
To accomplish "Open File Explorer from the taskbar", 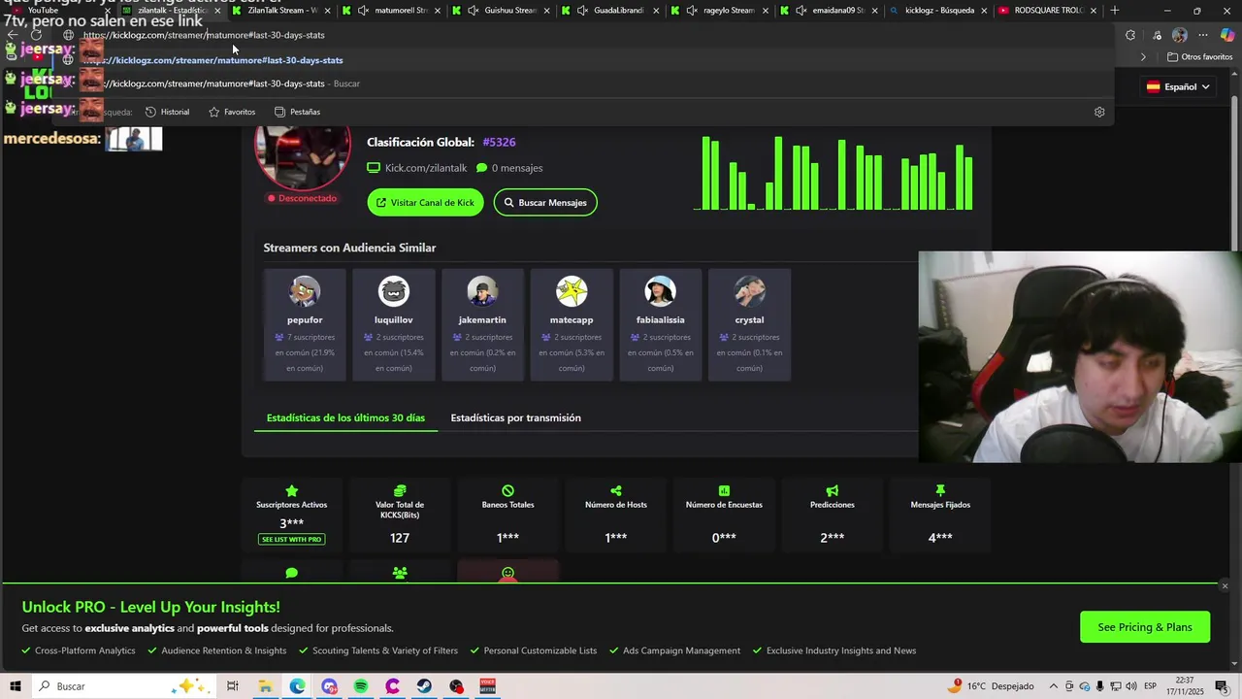I will [265, 686].
